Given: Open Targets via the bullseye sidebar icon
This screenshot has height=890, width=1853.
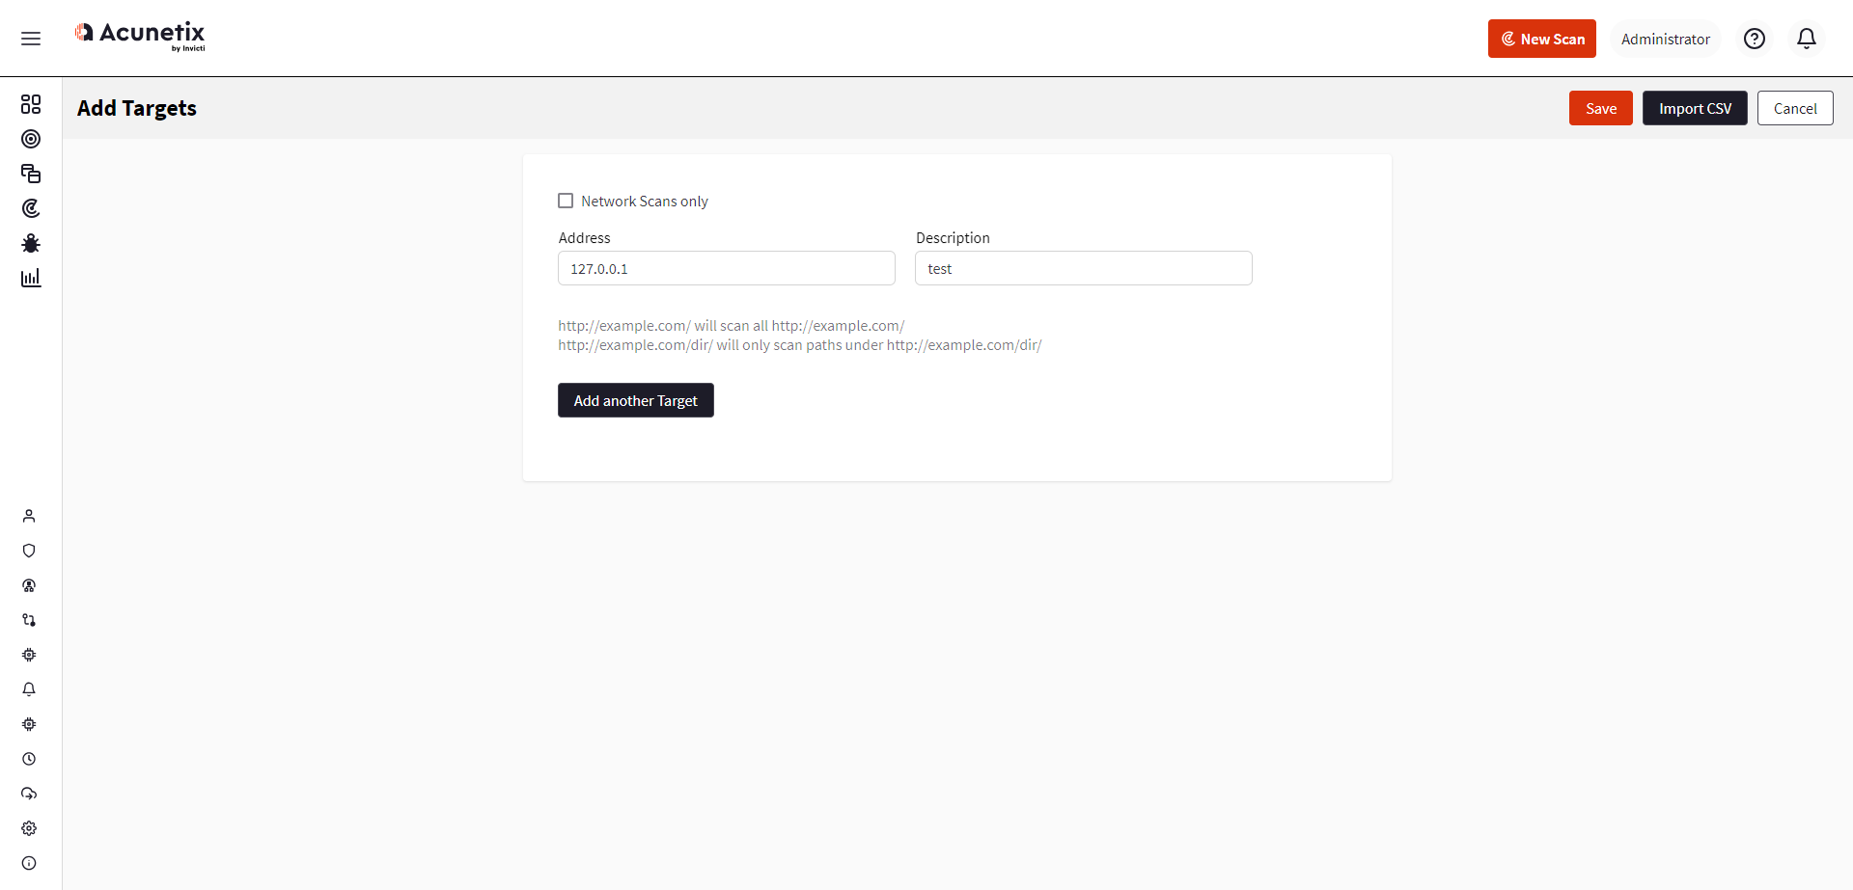Looking at the screenshot, I should click(x=31, y=139).
